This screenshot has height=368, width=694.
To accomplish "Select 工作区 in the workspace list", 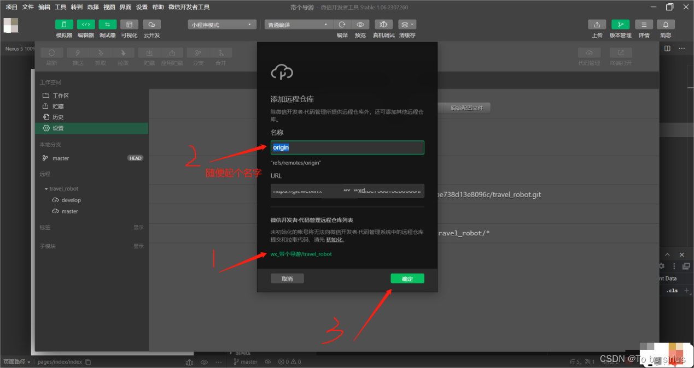I will pos(91,96).
